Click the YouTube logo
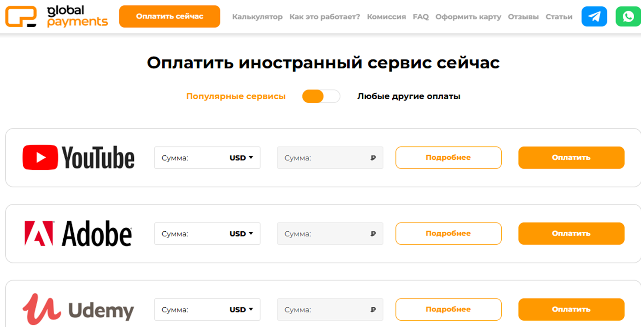The image size is (641, 327). (x=79, y=158)
